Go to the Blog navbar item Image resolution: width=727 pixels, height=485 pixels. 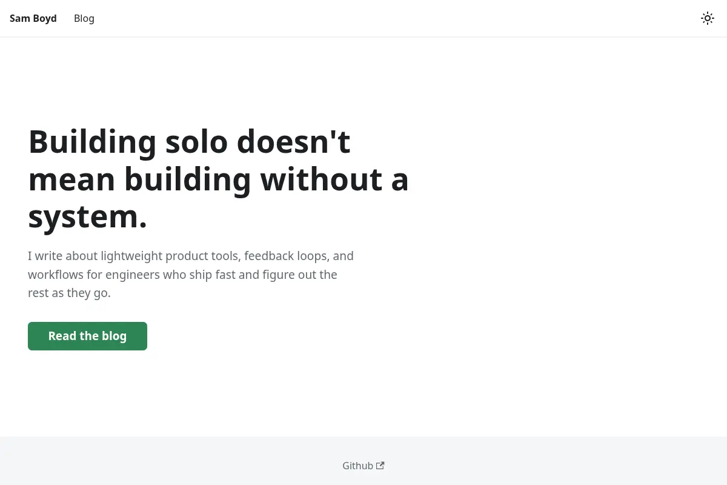point(84,18)
